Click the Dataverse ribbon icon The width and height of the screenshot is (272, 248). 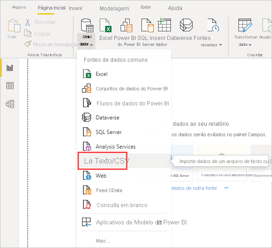click(x=186, y=25)
